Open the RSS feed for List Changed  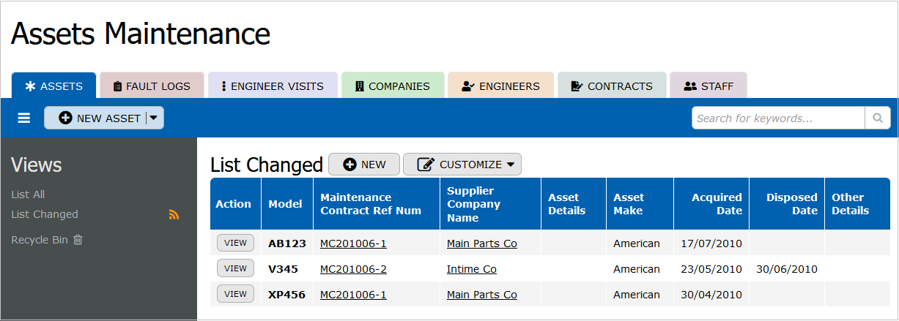(174, 215)
